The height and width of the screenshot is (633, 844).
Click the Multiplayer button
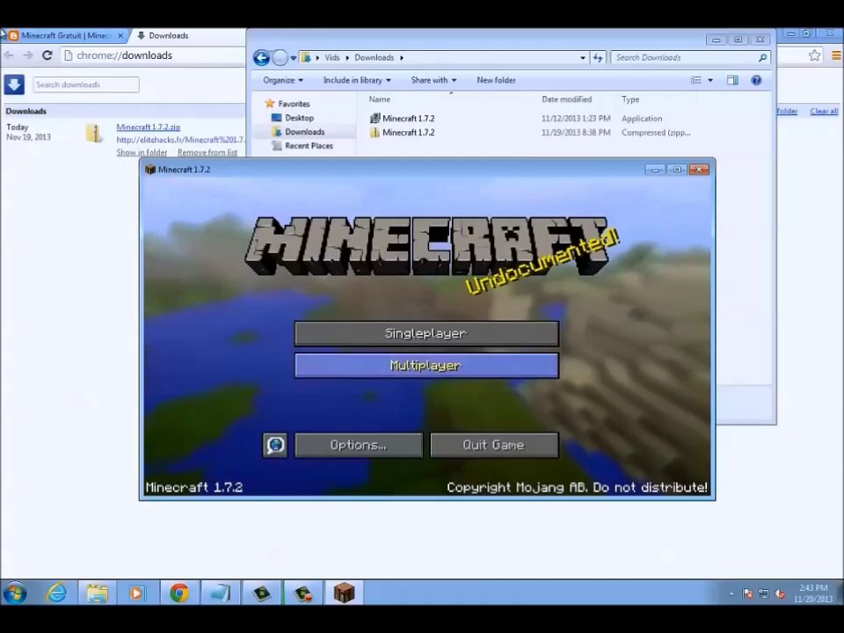(426, 366)
